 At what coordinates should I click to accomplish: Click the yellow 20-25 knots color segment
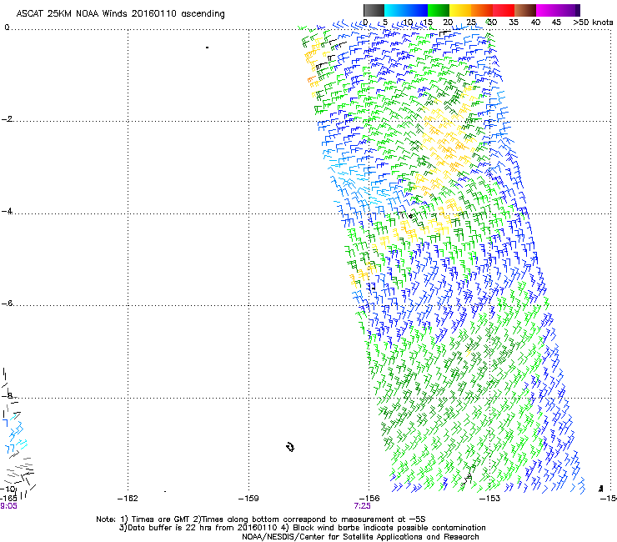460,10
